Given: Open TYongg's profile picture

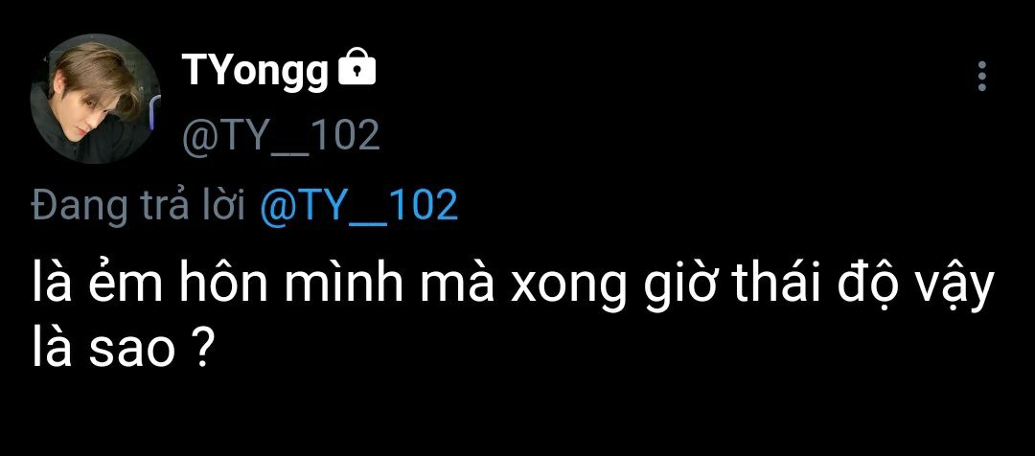Looking at the screenshot, I should (x=95, y=99).
